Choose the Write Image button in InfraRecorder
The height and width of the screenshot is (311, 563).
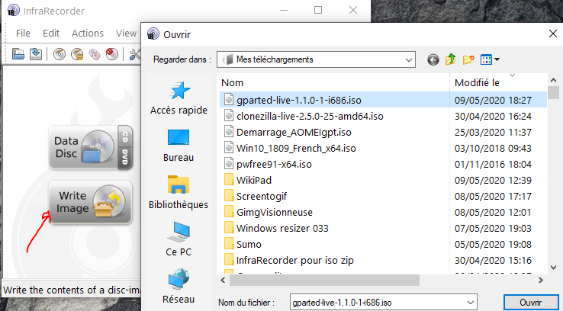click(91, 202)
